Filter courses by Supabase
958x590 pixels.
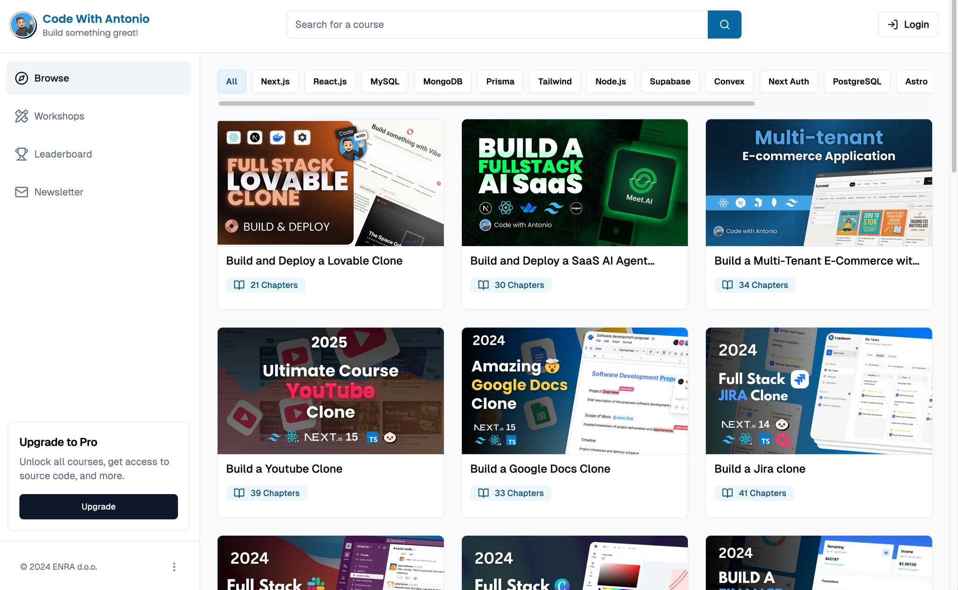(x=670, y=81)
